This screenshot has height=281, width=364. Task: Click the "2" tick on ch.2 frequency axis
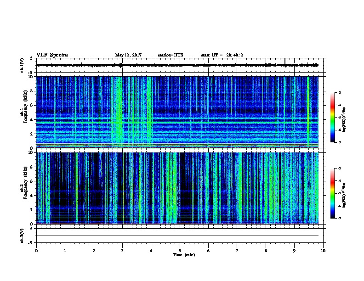(x=32, y=210)
